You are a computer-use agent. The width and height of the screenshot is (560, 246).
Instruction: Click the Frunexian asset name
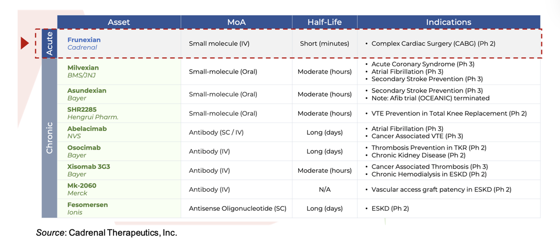pyautogui.click(x=84, y=40)
